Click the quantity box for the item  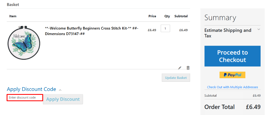pos(165,28)
